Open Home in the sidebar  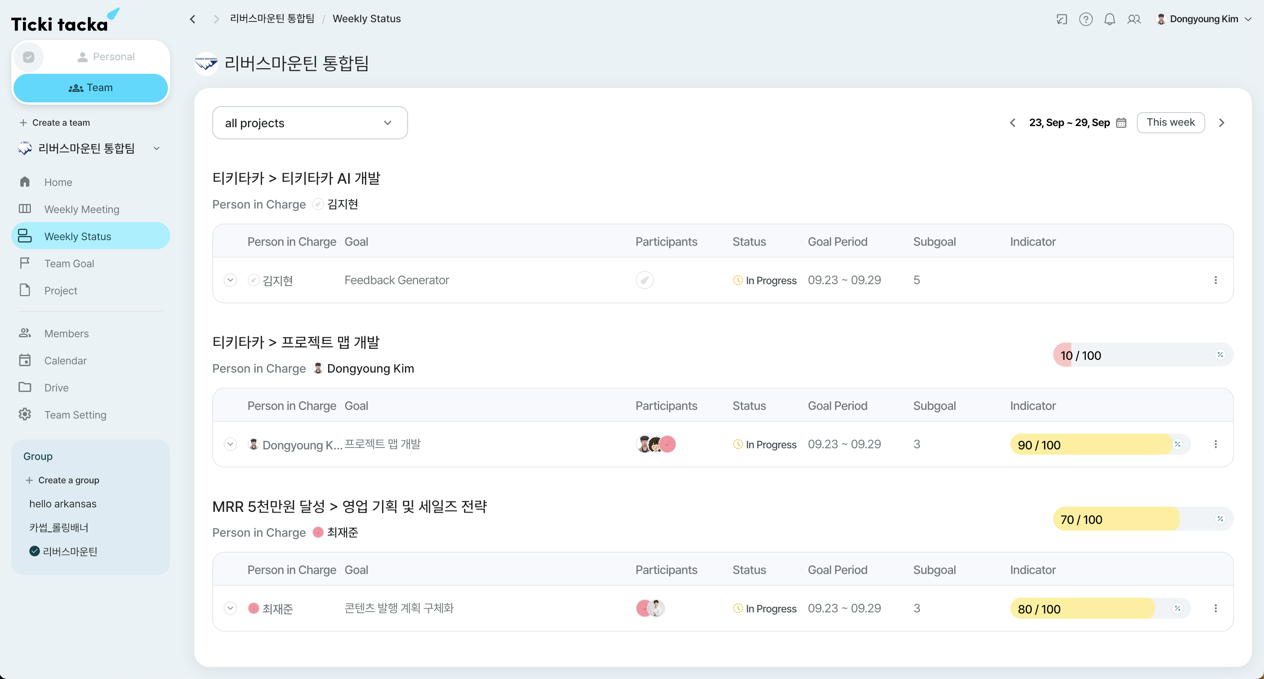click(91, 182)
